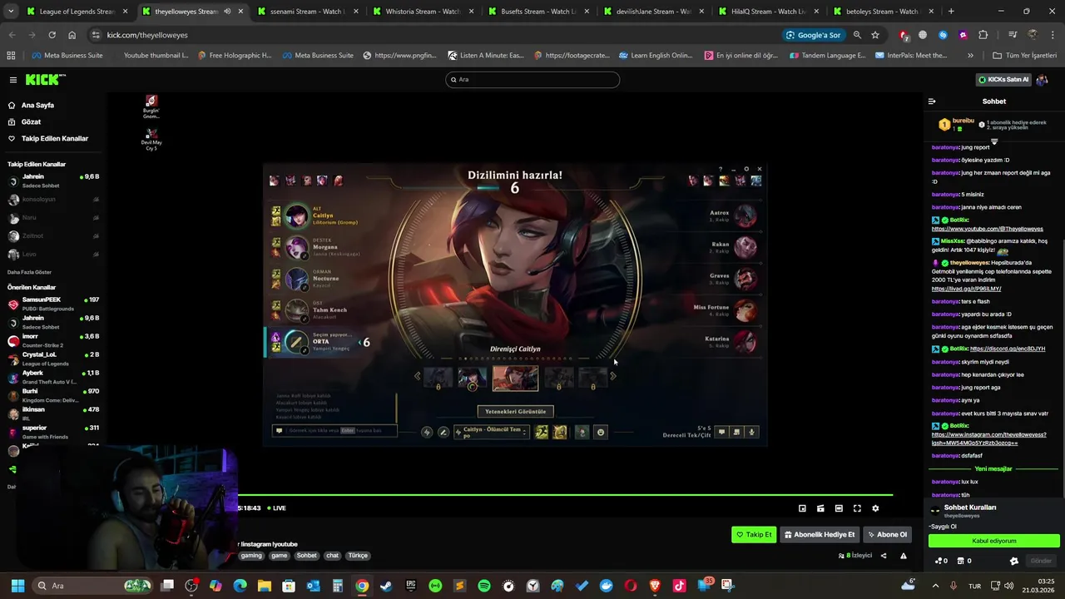Viewport: 1065px width, 599px height.
Task: Click the clip creation icon
Action: (x=820, y=508)
